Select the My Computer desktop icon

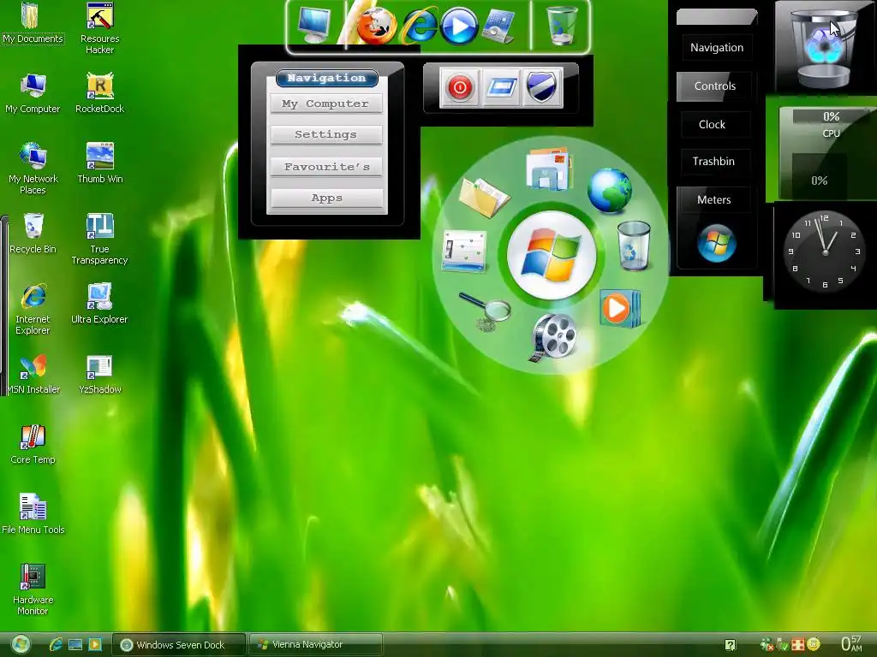33,93
